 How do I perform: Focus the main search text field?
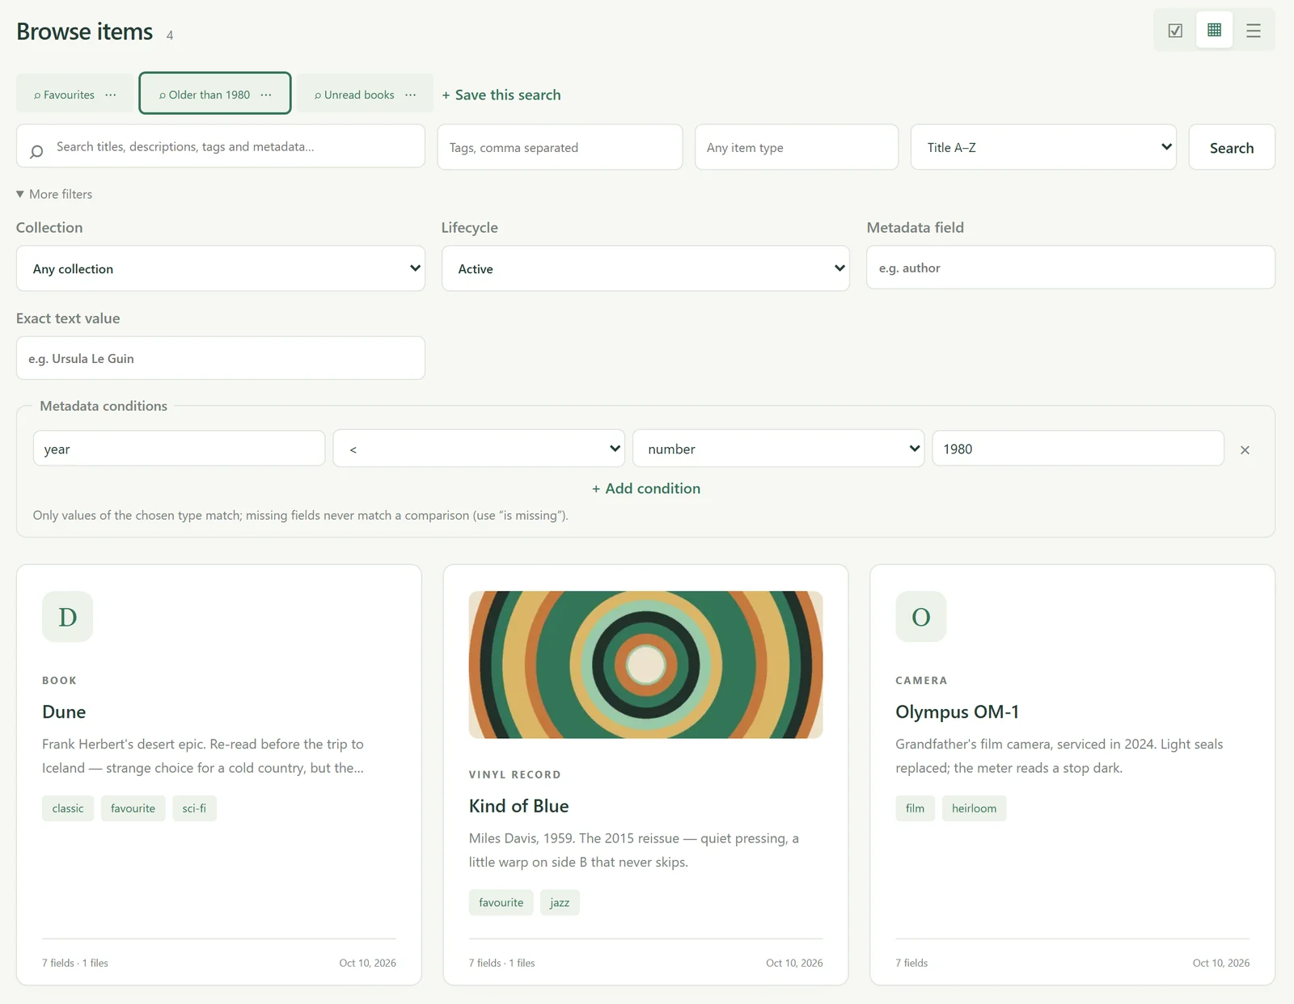click(x=221, y=146)
